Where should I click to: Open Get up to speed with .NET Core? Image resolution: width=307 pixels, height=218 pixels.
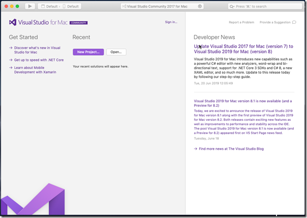click(x=39, y=60)
